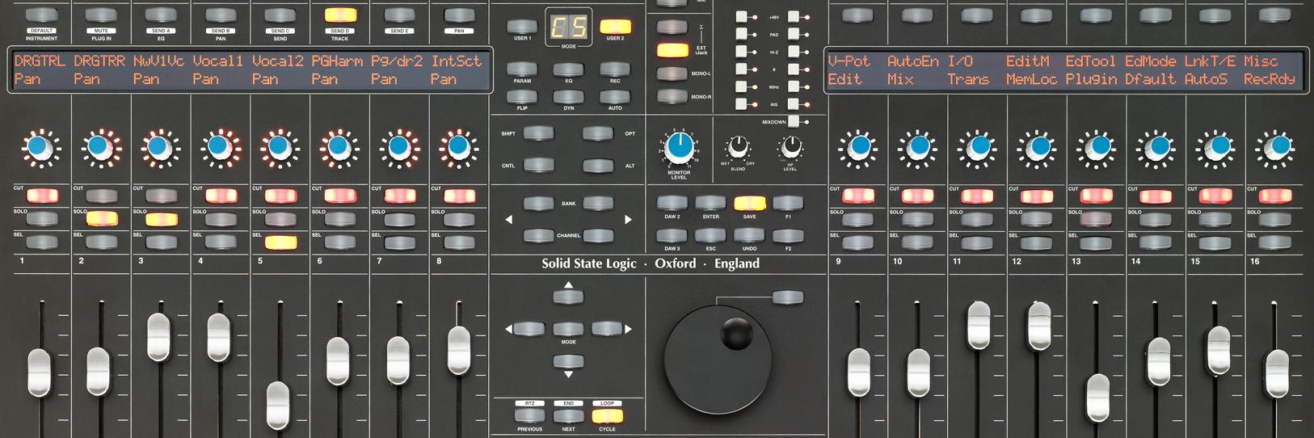Click the END NEXT transport button
Image resolution: width=1314 pixels, height=438 pixels.
568,416
